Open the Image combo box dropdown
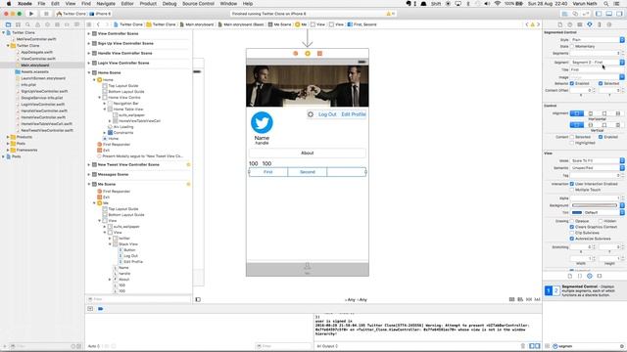This screenshot has height=352, width=627. pos(622,77)
